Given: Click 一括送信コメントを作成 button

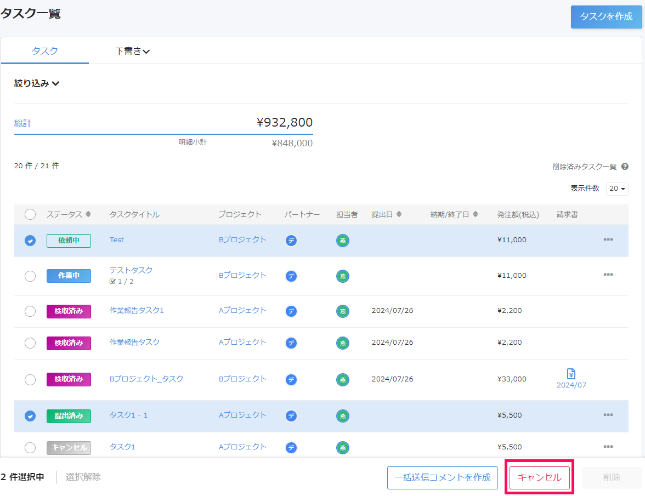Looking at the screenshot, I should click(x=442, y=477).
